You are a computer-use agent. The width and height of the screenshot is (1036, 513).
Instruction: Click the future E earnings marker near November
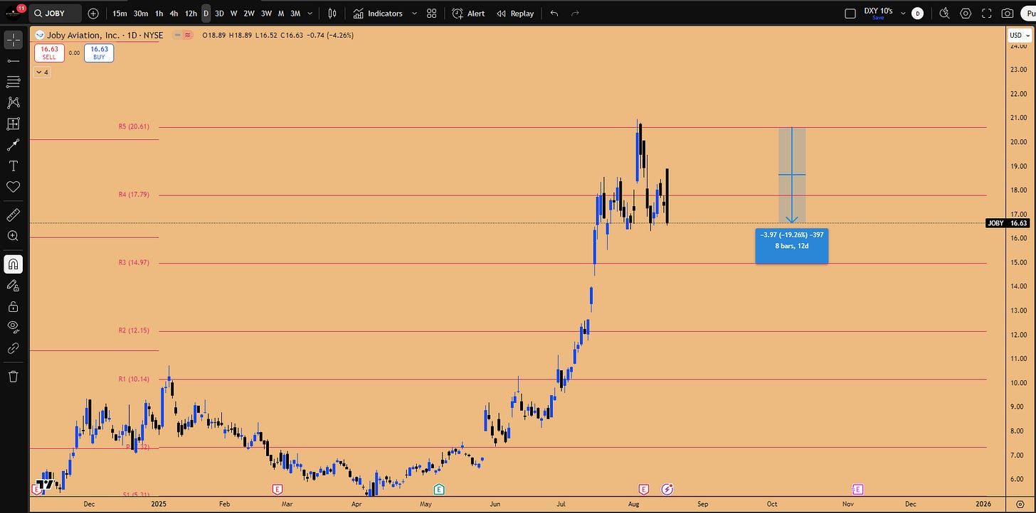point(857,490)
